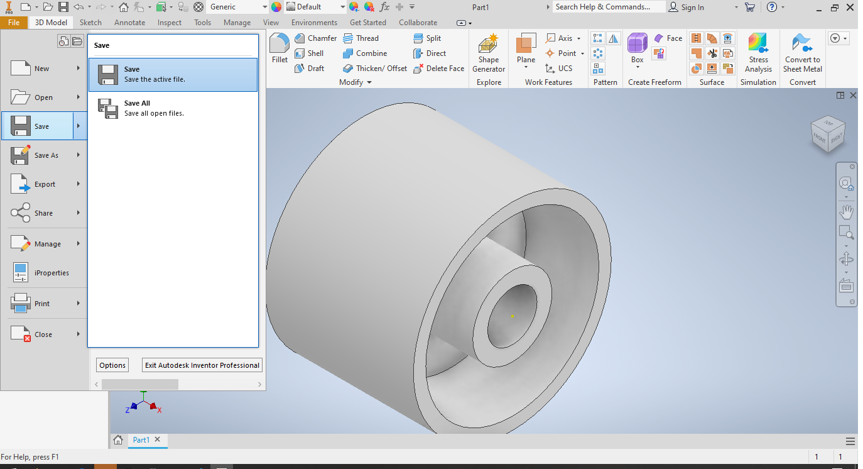Open the New menu item
This screenshot has height=469, width=863.
point(44,69)
